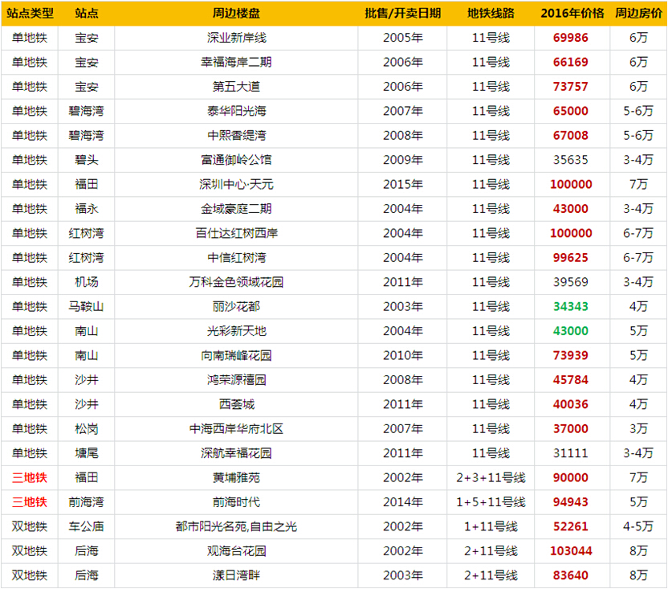Click the 地铁线路 column header

491,14
